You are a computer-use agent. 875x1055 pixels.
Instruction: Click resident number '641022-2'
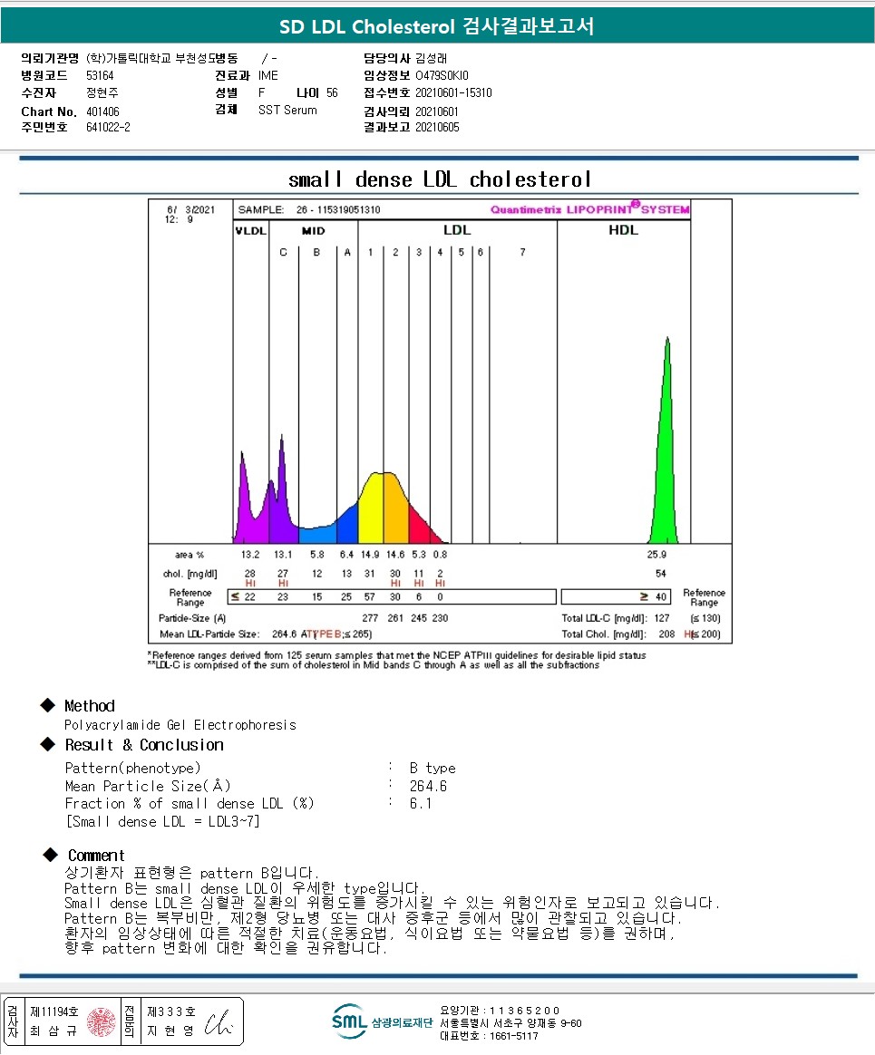tap(109, 127)
